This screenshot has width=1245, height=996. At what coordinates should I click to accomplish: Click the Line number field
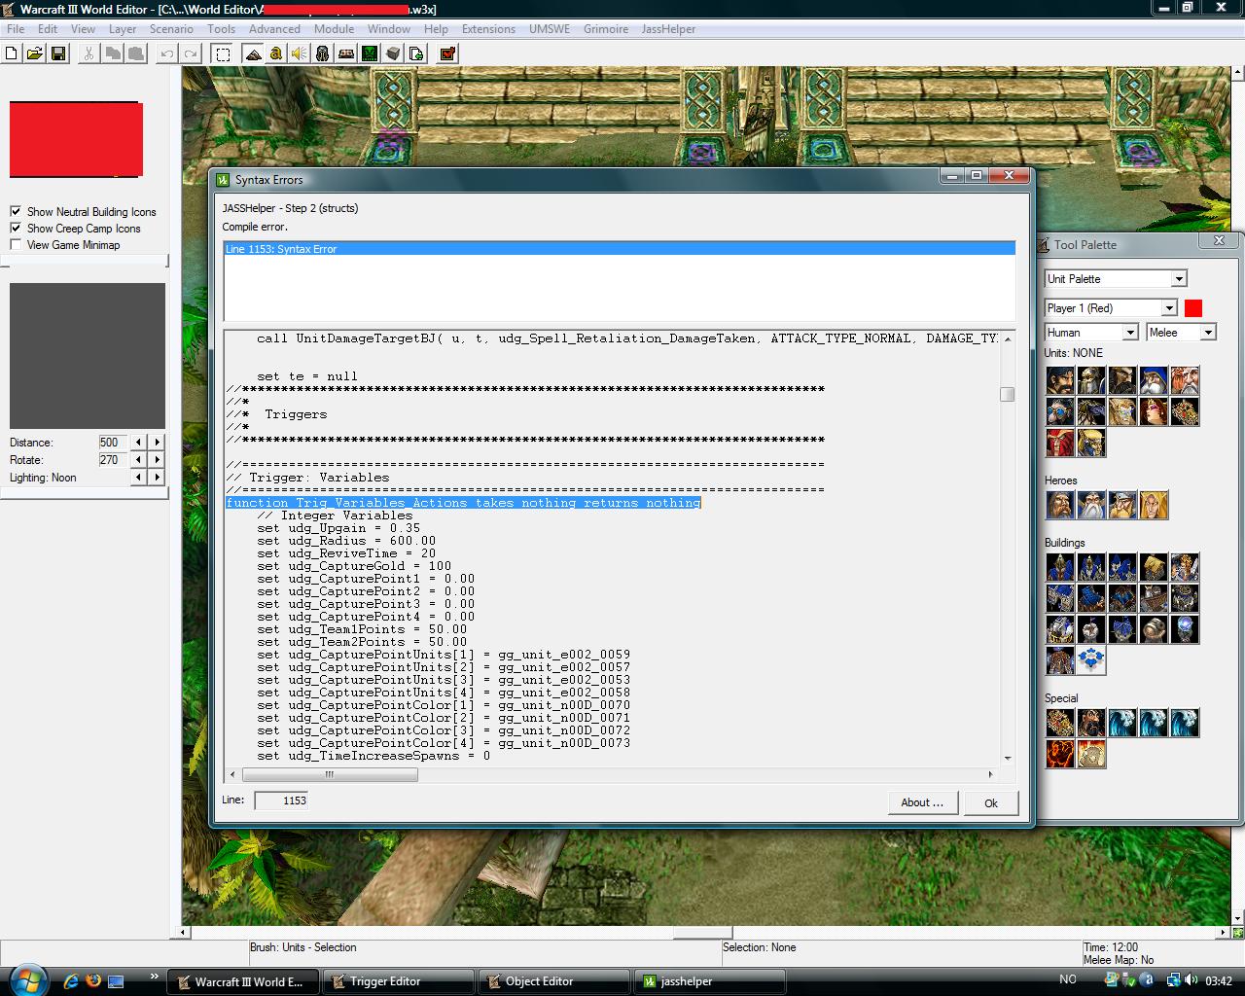pyautogui.click(x=281, y=800)
